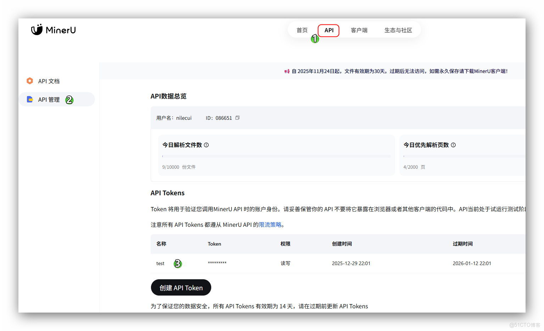Switch to the API tab

click(329, 30)
